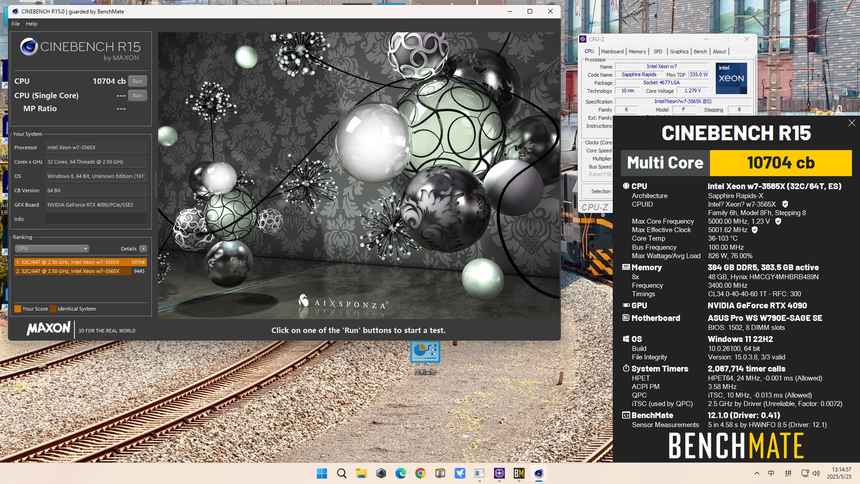Show hidden system tray icons
Screen dimensions: 860x484
(757, 473)
